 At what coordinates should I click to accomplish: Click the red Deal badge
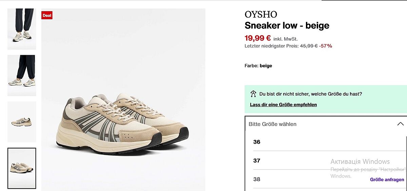point(47,15)
